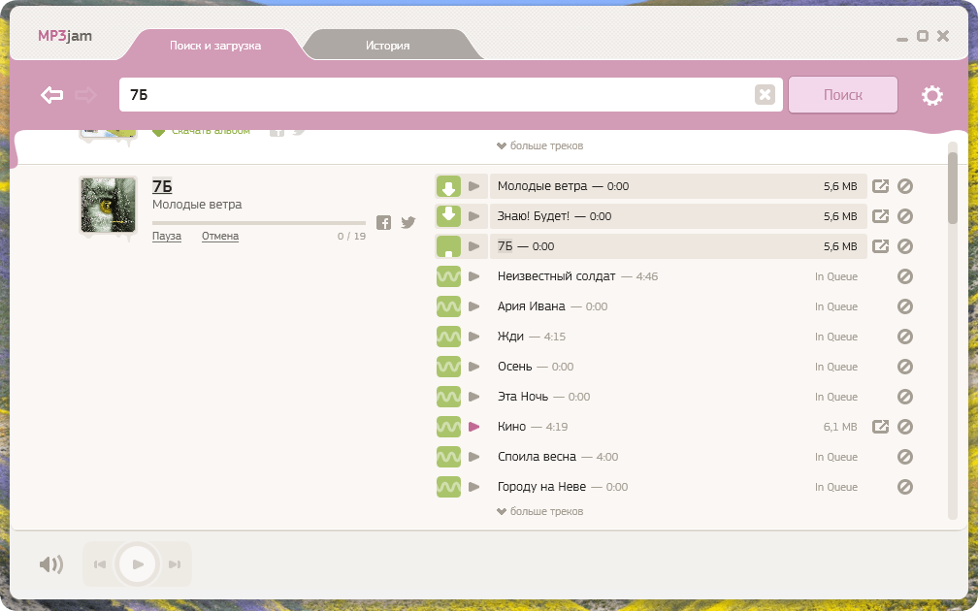Click the pink play arrow for Кино

tap(474, 427)
